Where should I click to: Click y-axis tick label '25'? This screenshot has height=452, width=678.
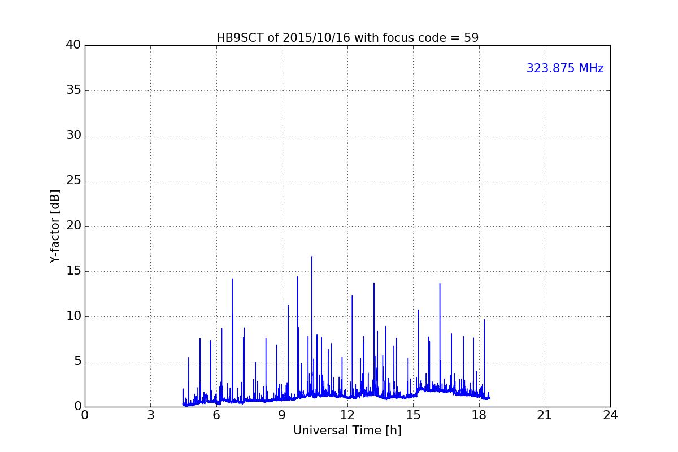click(73, 181)
